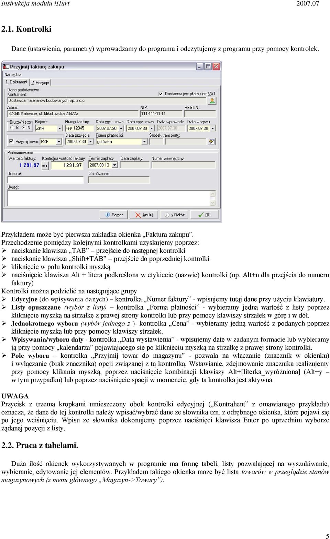The image size is (330, 539).
Task: Click the Pomoc button
Action: coord(114,215)
